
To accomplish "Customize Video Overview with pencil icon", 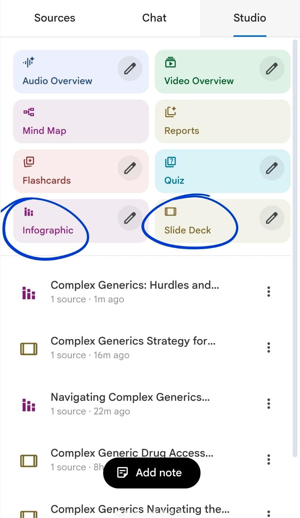I will pyautogui.click(x=271, y=68).
